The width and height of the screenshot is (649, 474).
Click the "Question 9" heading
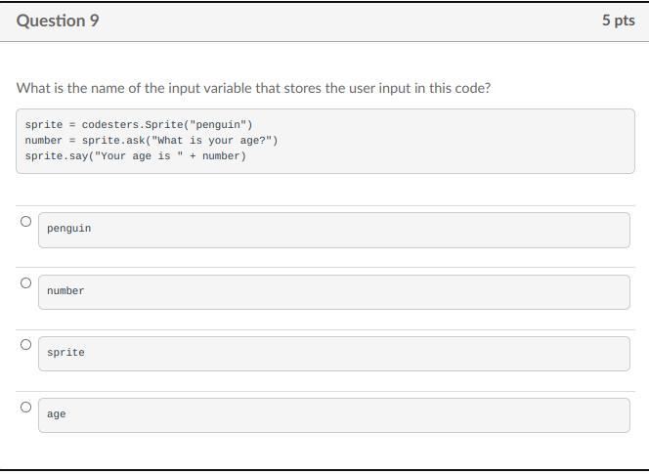(58, 21)
